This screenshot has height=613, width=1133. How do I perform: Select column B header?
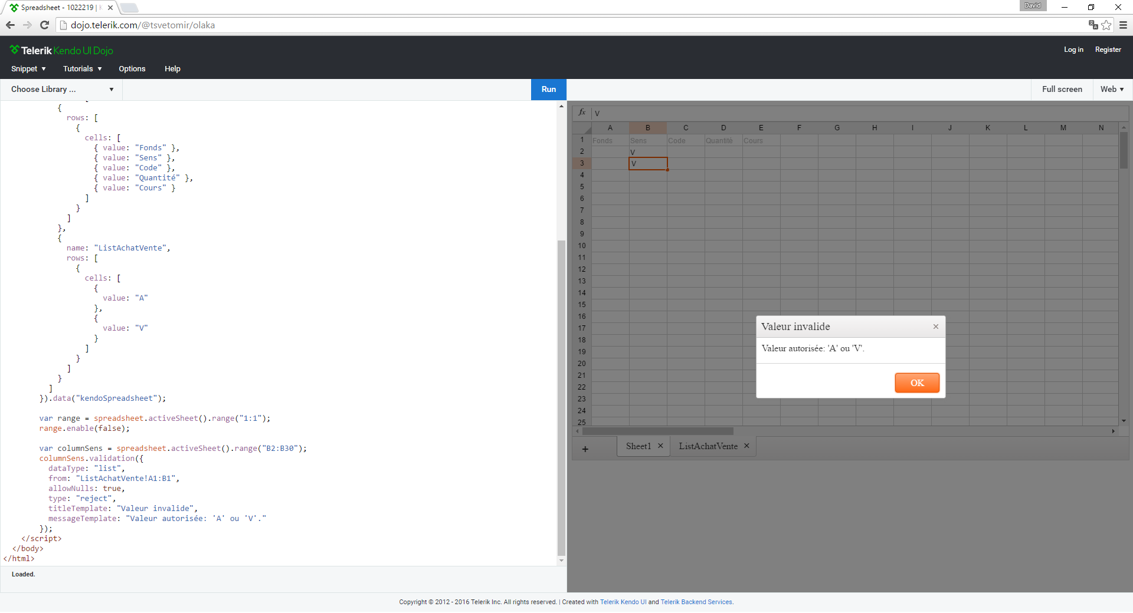648,128
